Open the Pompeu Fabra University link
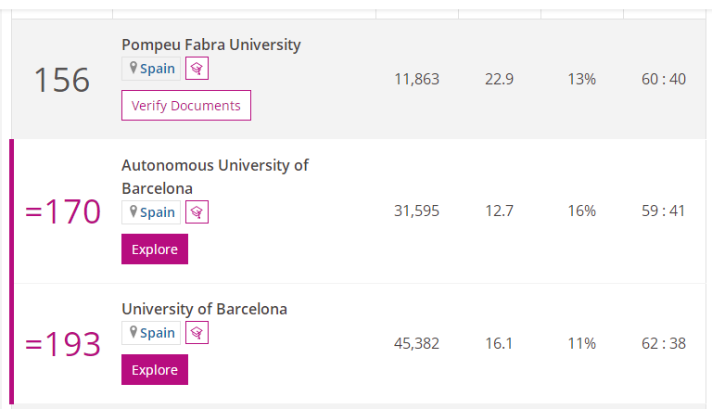Image resolution: width=712 pixels, height=409 pixels. click(211, 45)
